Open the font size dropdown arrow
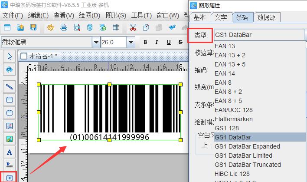Image resolution: width=307 pixels, height=182 pixels. click(x=131, y=42)
